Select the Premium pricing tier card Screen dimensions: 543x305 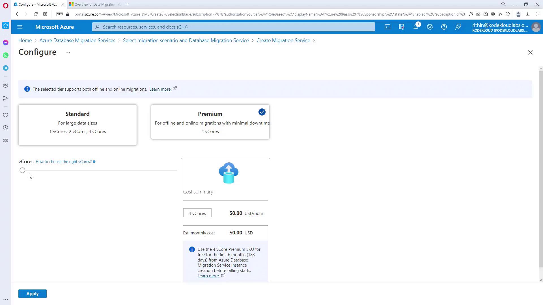(x=210, y=122)
